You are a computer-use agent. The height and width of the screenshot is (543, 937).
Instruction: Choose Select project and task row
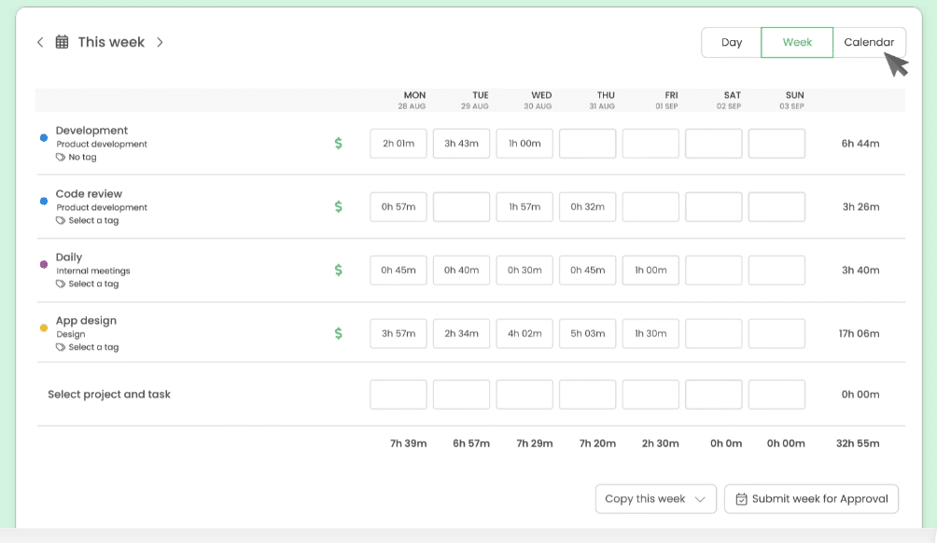[x=109, y=395]
